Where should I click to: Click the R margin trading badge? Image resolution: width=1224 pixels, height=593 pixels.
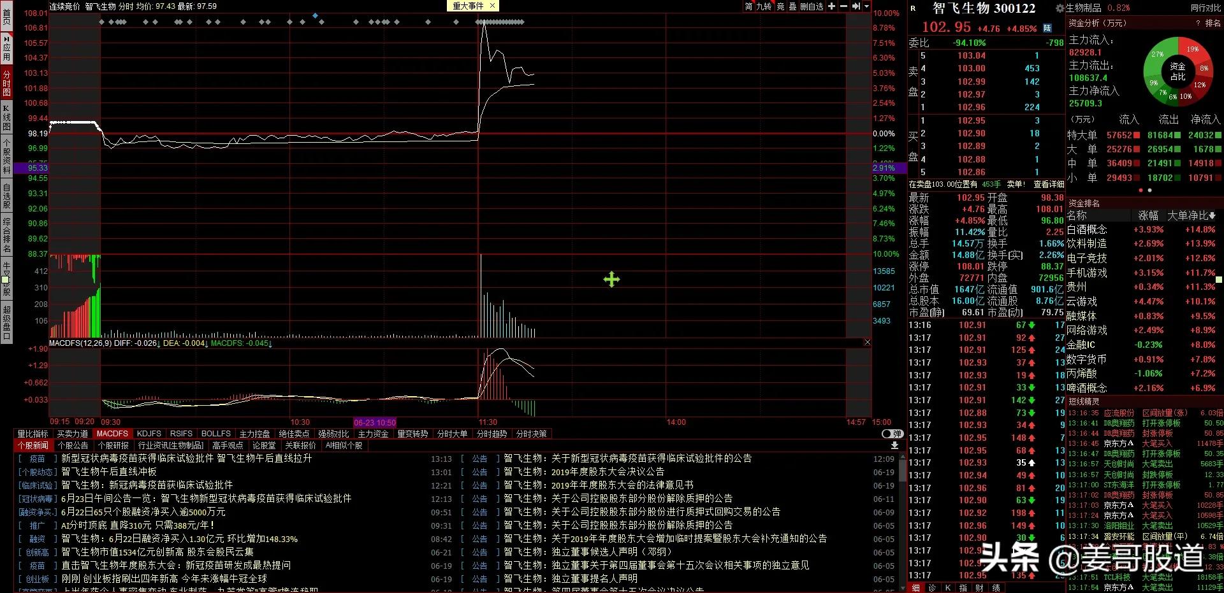coord(913,9)
